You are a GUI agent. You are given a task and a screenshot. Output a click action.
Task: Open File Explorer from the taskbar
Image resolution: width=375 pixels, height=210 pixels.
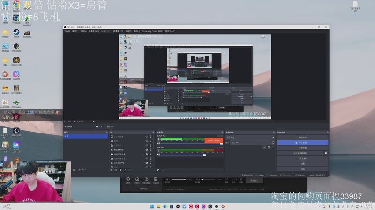tap(158, 206)
